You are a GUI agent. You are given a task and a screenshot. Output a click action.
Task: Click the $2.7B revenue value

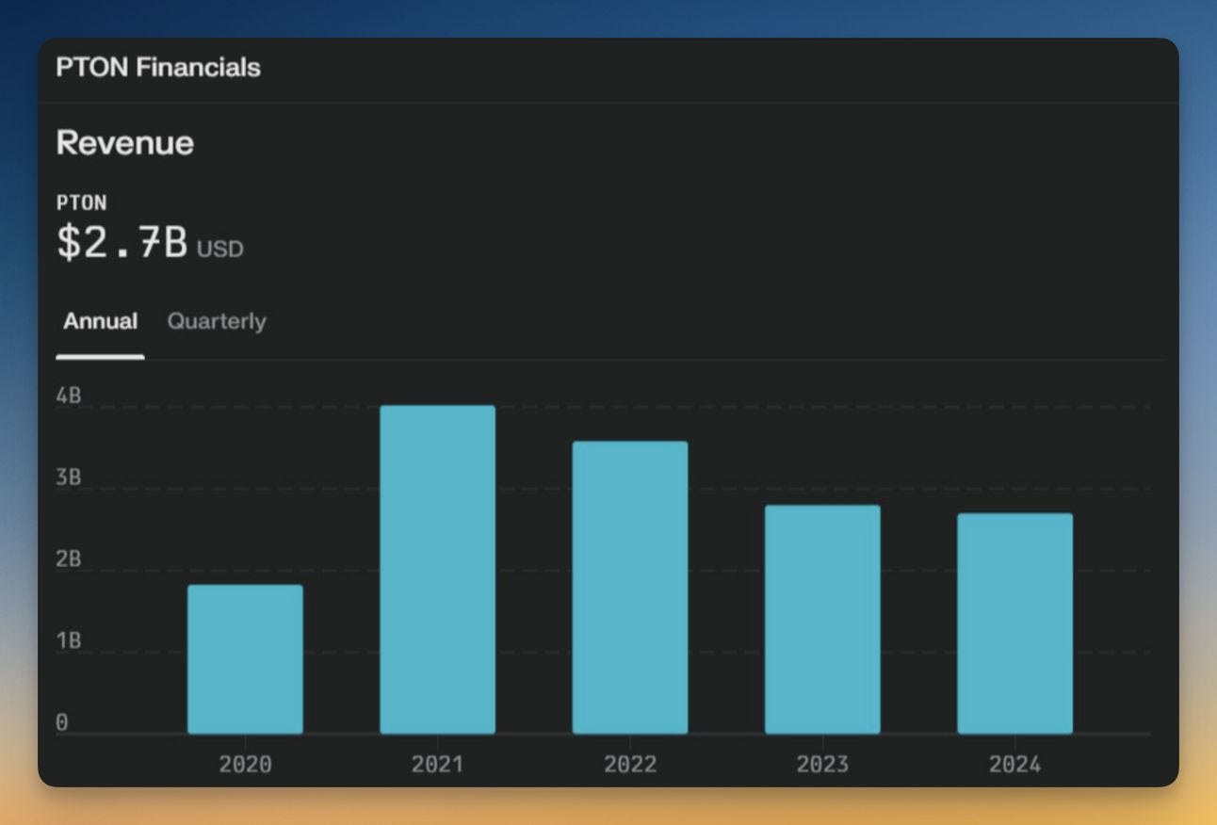[122, 242]
